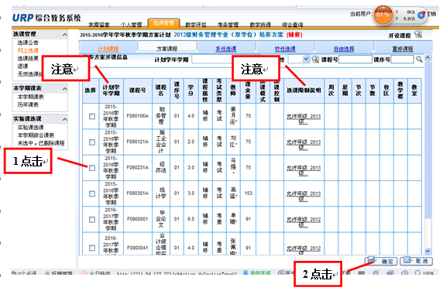This screenshot has width=443, height=291.
Task: Click the zoom 100% icon in status bar
Action: coord(417,273)
